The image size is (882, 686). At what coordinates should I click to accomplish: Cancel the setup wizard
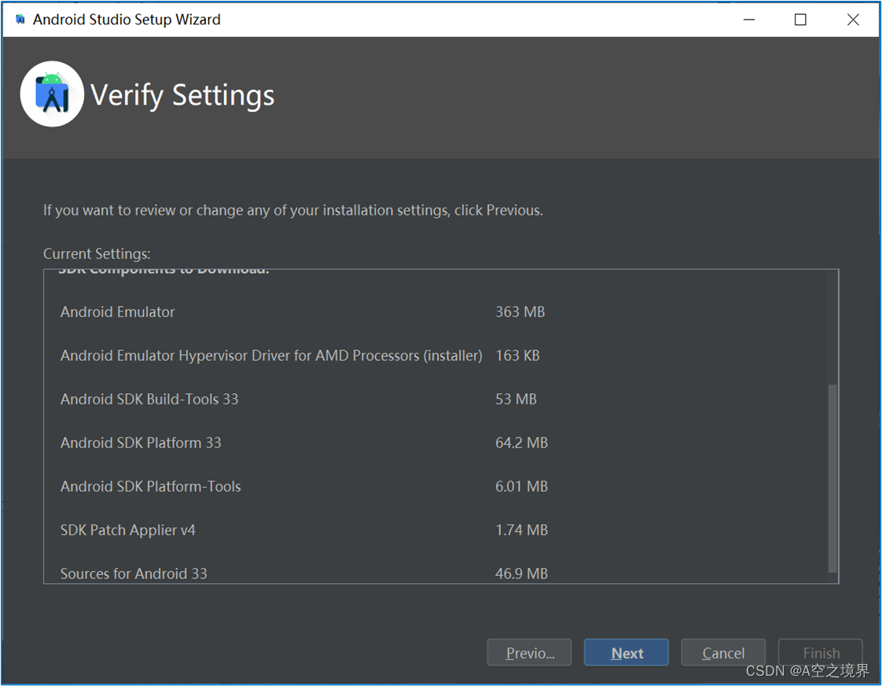tap(722, 652)
